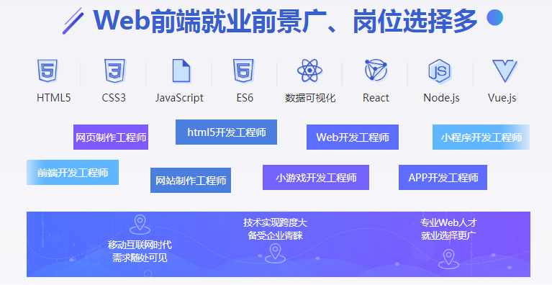Click the location pin below 就业选择更广
Viewport: 552px width, 285px height.
[x=448, y=258]
